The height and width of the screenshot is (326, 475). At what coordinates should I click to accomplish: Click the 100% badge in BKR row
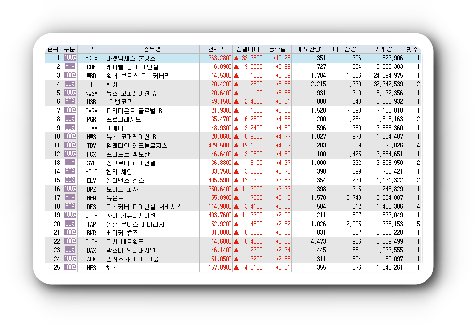point(70,232)
